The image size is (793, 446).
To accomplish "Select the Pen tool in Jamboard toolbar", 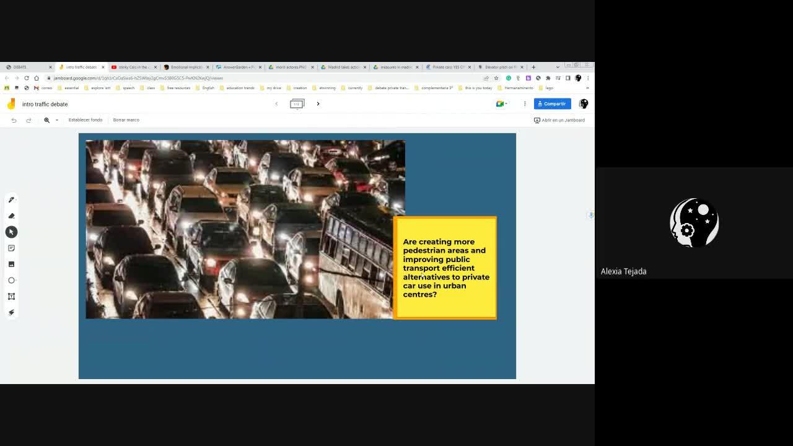I will [11, 199].
